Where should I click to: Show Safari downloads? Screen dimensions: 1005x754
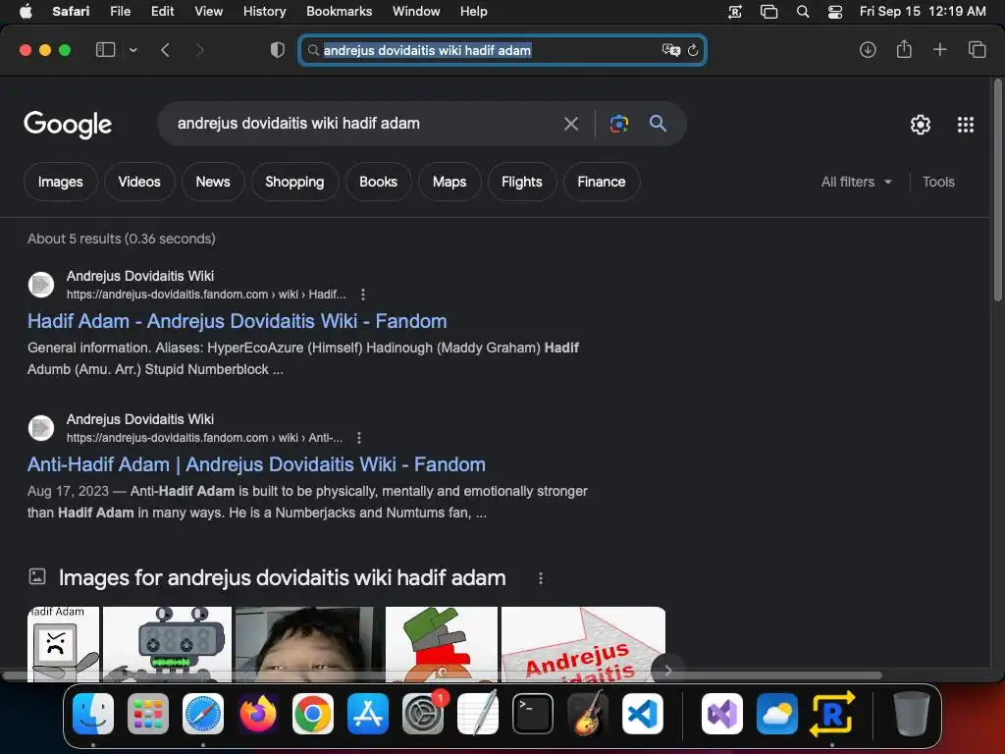pyautogui.click(x=868, y=49)
